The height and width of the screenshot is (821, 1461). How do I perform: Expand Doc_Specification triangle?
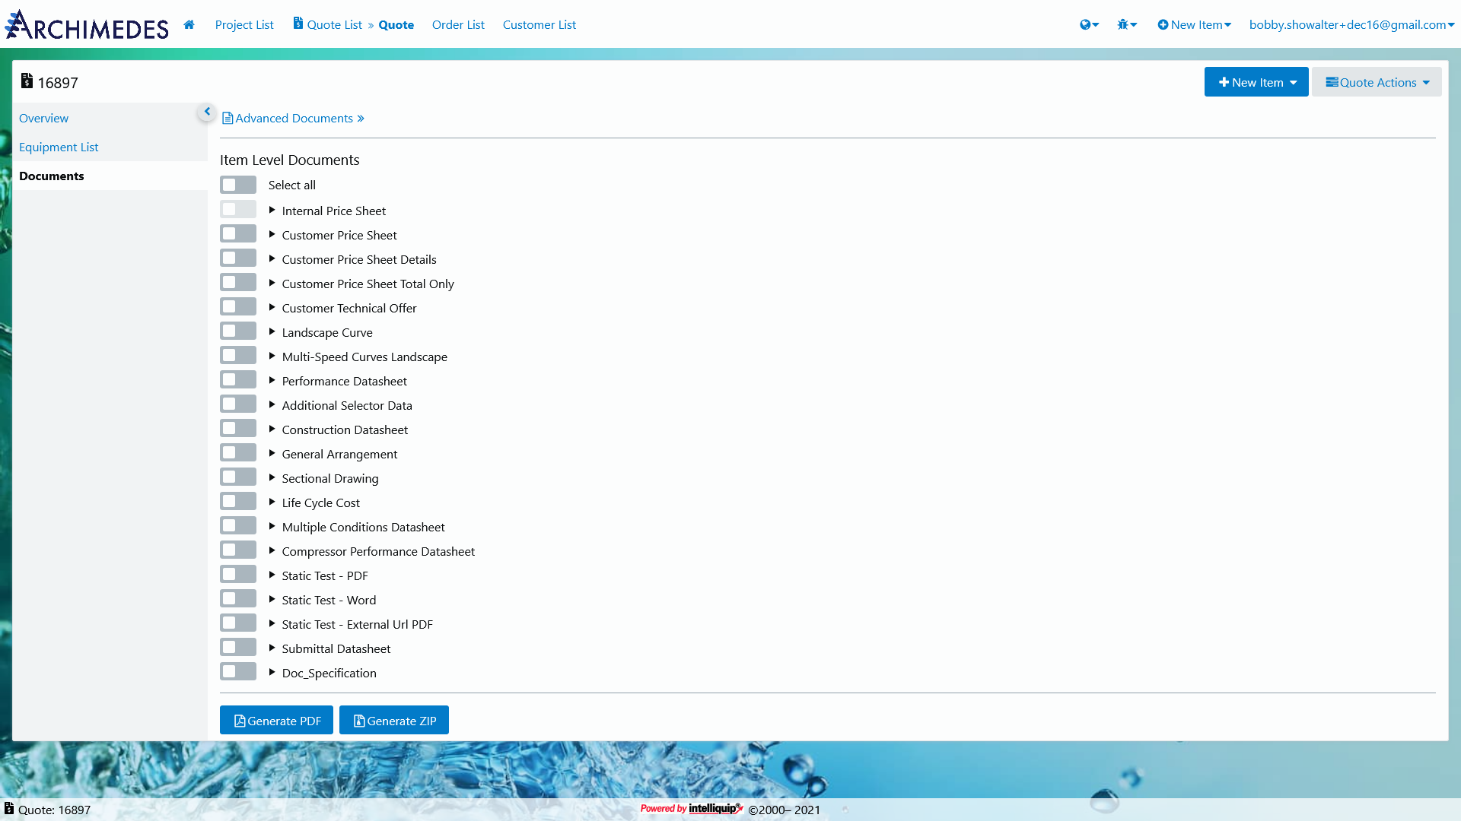[x=272, y=672]
